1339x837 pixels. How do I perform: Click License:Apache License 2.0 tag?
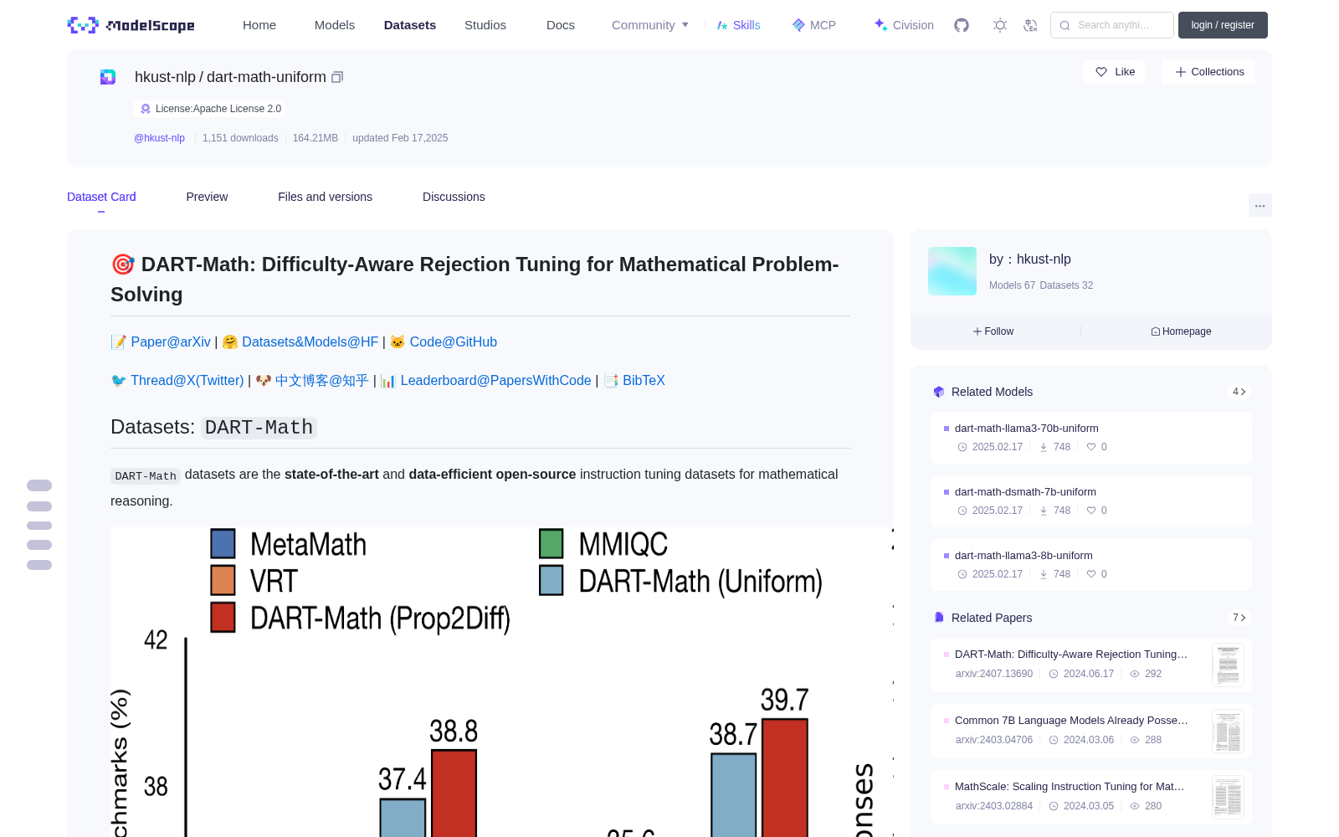coord(210,109)
